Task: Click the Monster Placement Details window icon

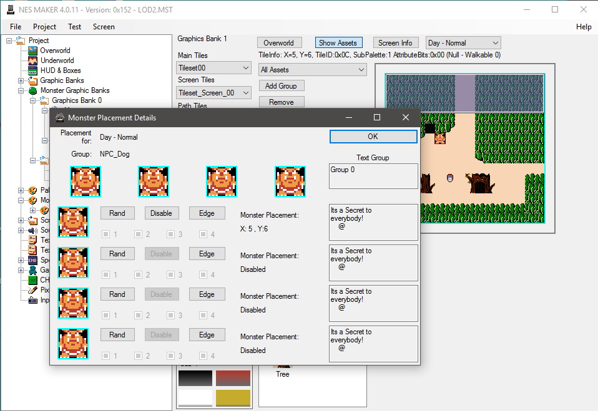Action: [60, 118]
